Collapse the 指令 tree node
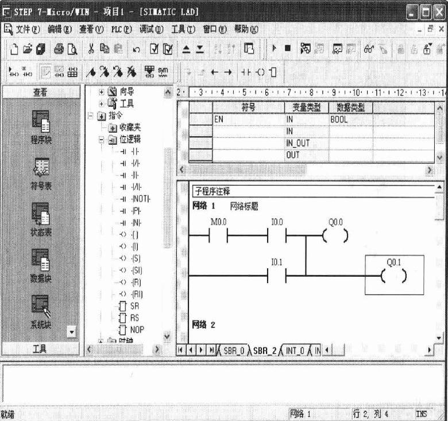 pyautogui.click(x=90, y=115)
